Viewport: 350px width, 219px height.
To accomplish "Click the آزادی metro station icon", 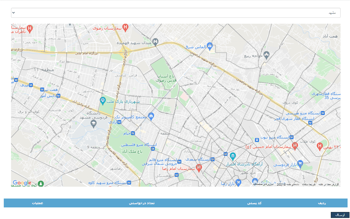I will point(119,122).
